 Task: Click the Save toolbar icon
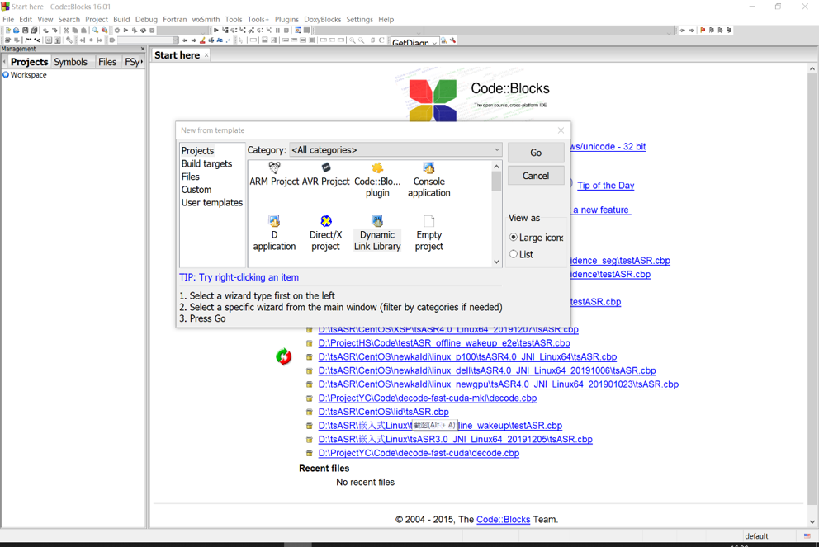tap(25, 31)
